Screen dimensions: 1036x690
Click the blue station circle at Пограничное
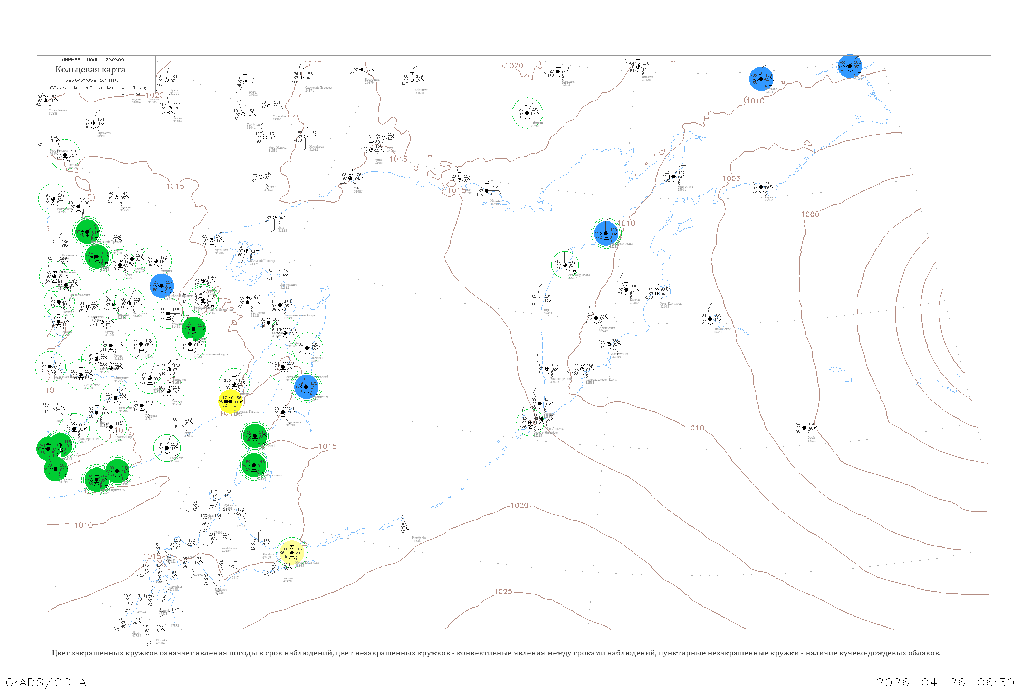(306, 387)
